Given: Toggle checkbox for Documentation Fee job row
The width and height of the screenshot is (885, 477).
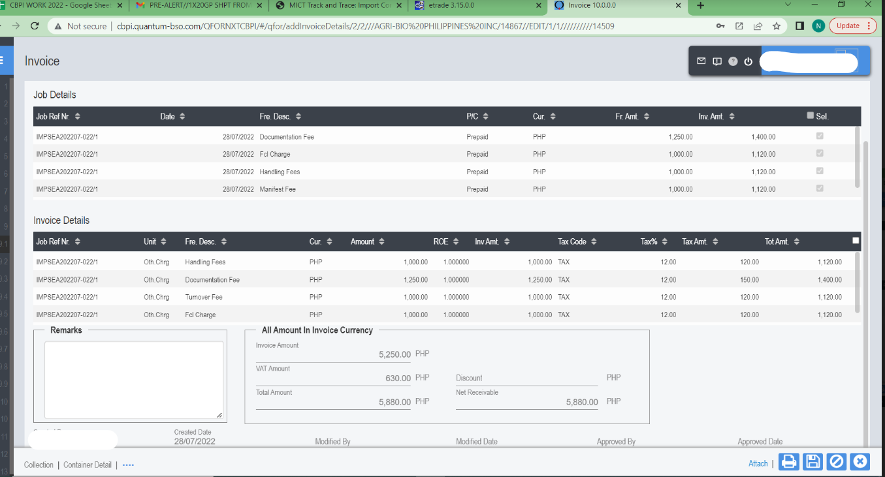Looking at the screenshot, I should tap(820, 136).
